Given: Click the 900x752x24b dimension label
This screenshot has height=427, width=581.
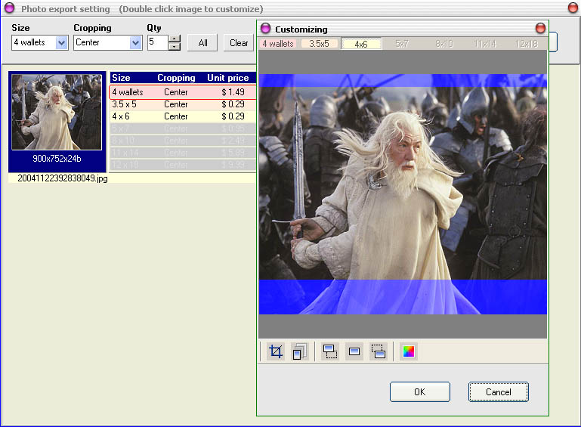Looking at the screenshot, I should coord(57,159).
